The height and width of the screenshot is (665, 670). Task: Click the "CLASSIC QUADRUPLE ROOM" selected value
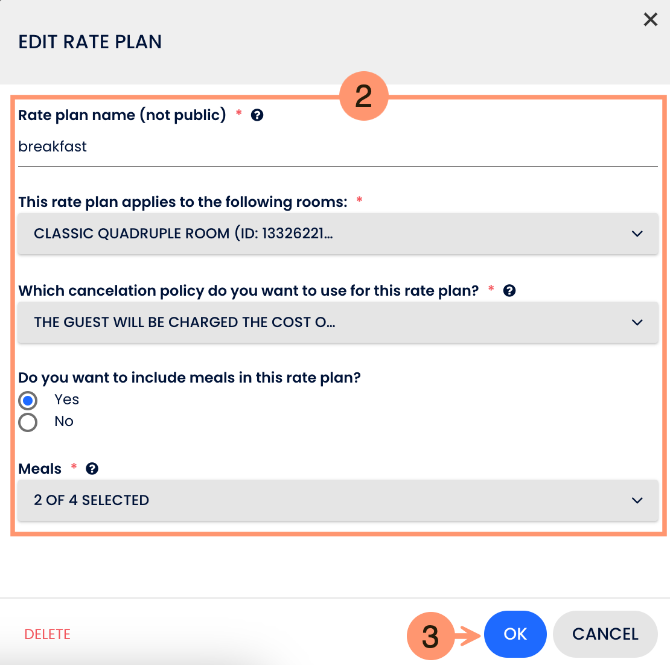pyautogui.click(x=183, y=234)
